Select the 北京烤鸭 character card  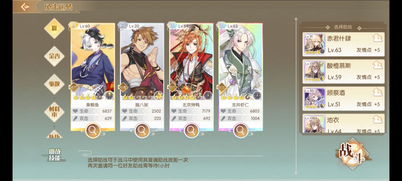click(x=191, y=77)
